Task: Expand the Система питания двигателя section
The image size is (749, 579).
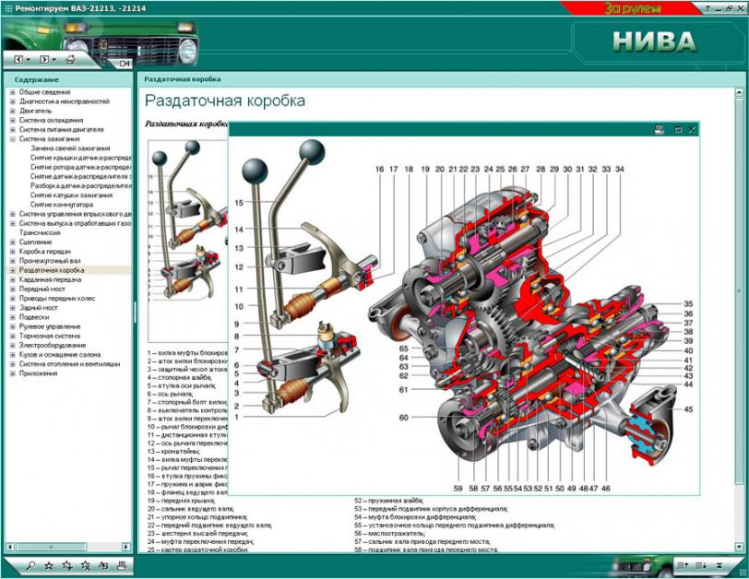Action: pyautogui.click(x=13, y=129)
